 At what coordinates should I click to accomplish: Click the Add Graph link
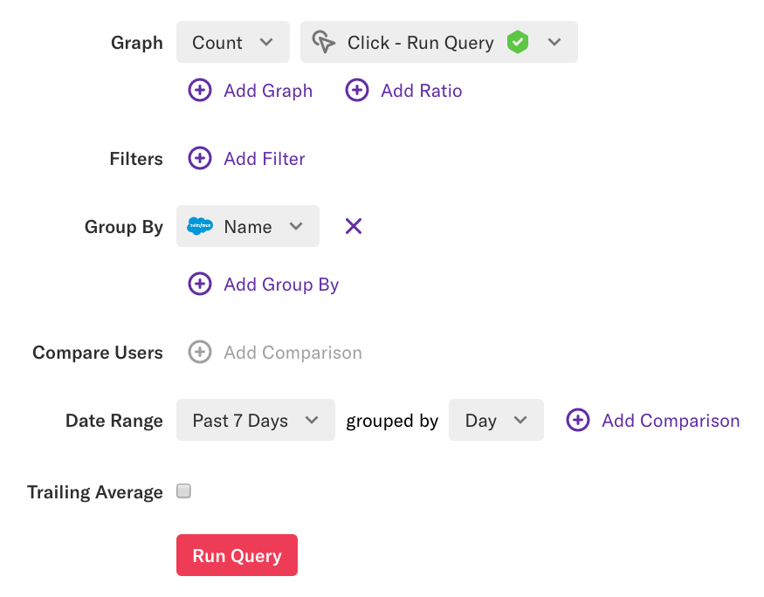(268, 91)
